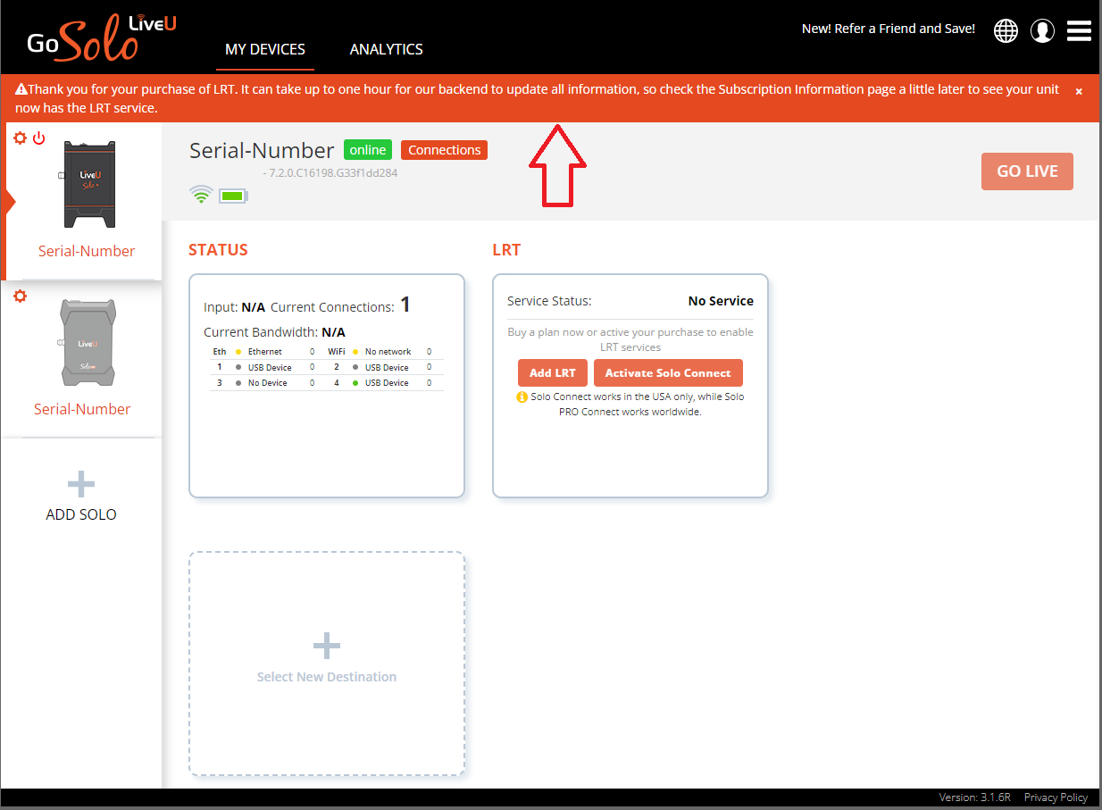
Task: Click Activate Solo Connect button
Action: (x=668, y=373)
